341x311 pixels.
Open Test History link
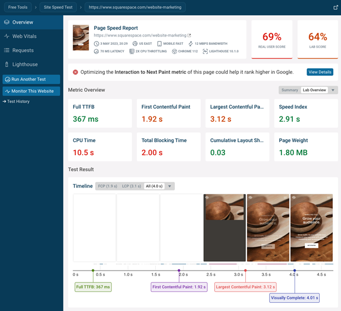coord(16,101)
